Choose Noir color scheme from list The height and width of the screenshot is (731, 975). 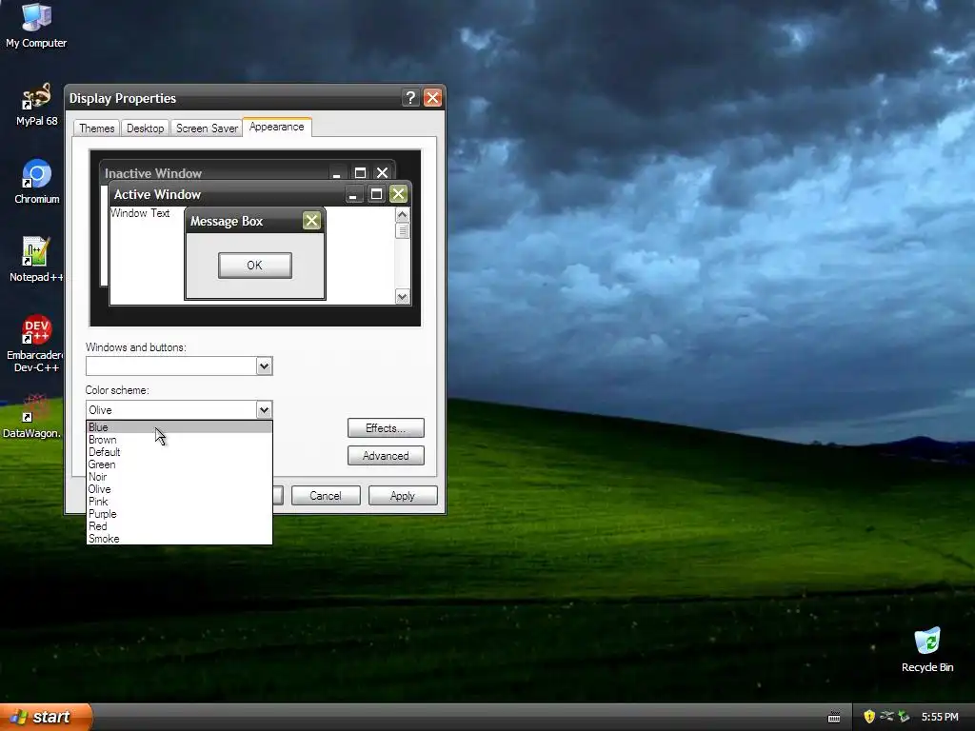(179, 477)
